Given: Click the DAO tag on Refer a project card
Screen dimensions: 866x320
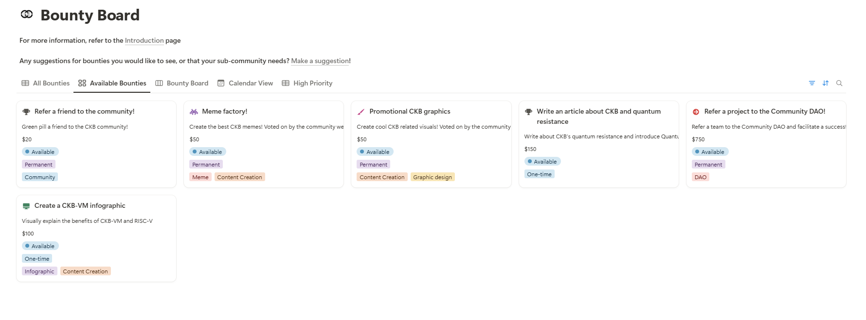Looking at the screenshot, I should point(701,177).
